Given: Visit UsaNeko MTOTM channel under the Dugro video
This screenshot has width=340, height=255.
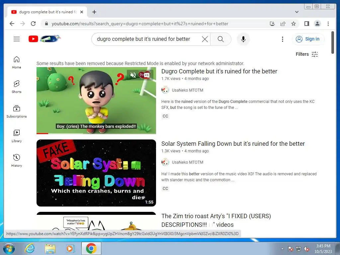Looking at the screenshot, I should pos(188,90).
